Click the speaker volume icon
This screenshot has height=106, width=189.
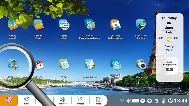click(129, 101)
